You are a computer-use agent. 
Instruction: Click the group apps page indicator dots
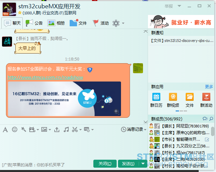tap(181, 111)
